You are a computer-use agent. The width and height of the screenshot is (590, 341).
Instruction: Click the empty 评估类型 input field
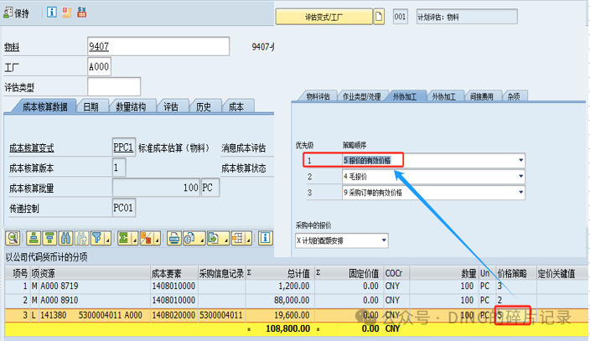click(x=114, y=87)
